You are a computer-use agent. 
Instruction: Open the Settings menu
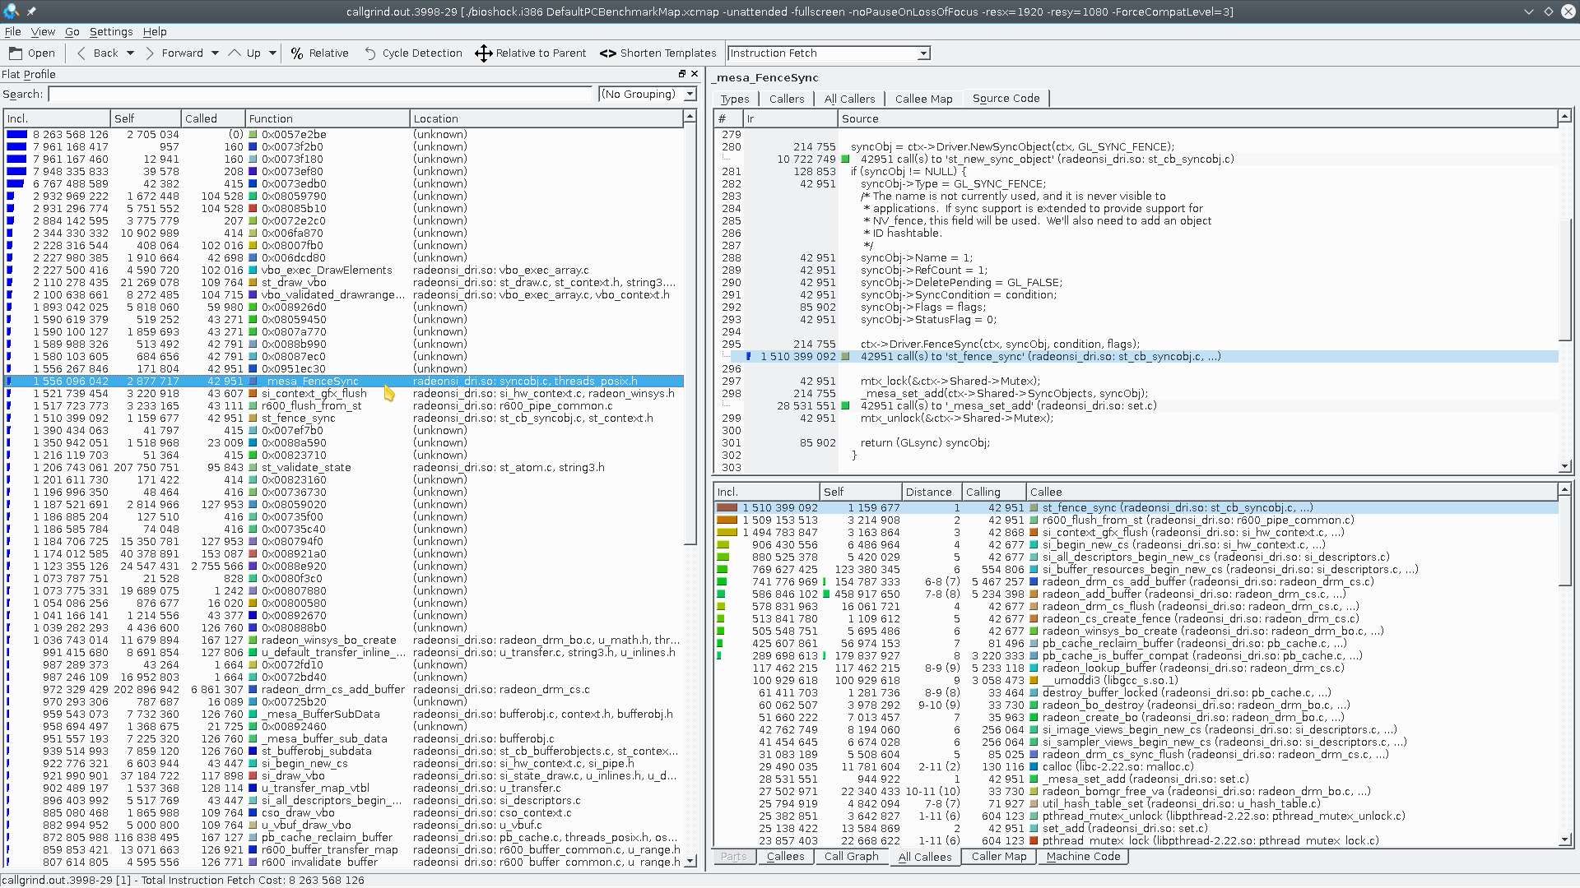111,31
